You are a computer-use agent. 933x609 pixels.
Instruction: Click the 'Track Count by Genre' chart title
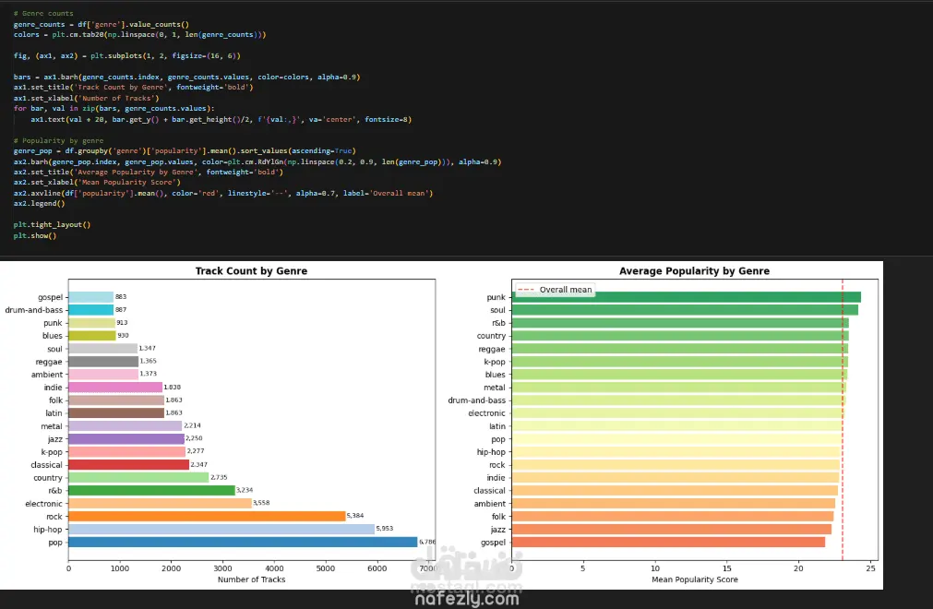(251, 271)
